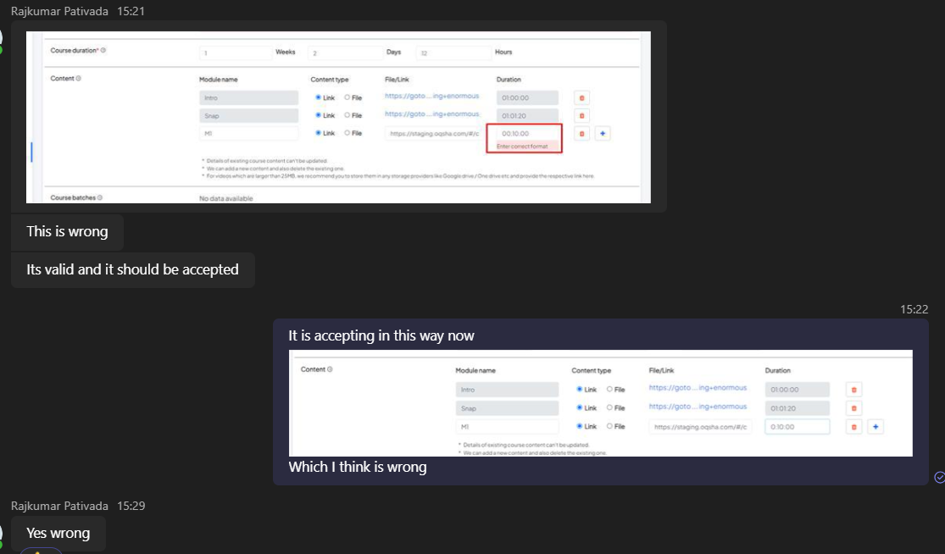Click sender name Rajkumar Pativada at 15:21
The height and width of the screenshot is (554, 945).
click(x=59, y=11)
